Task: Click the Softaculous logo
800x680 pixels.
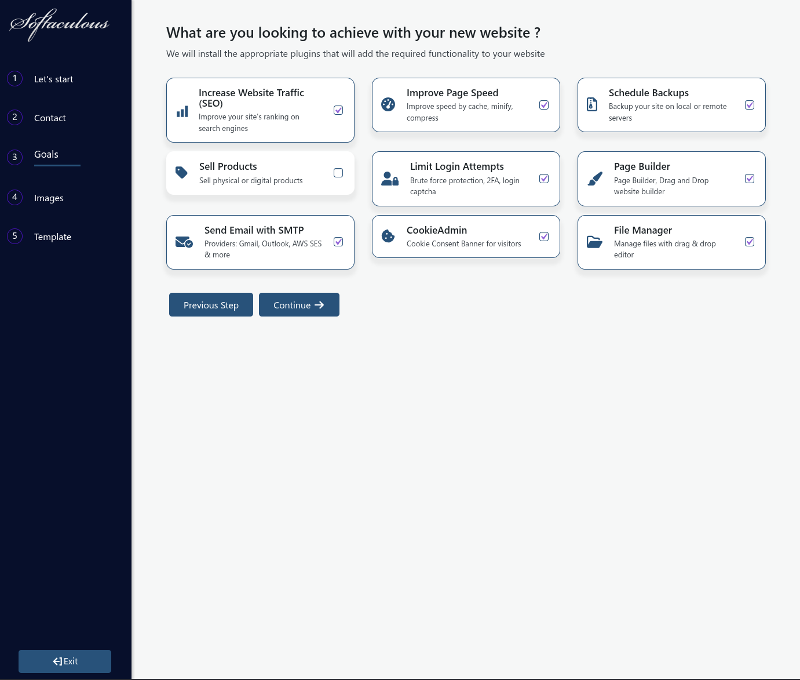Action: (59, 25)
